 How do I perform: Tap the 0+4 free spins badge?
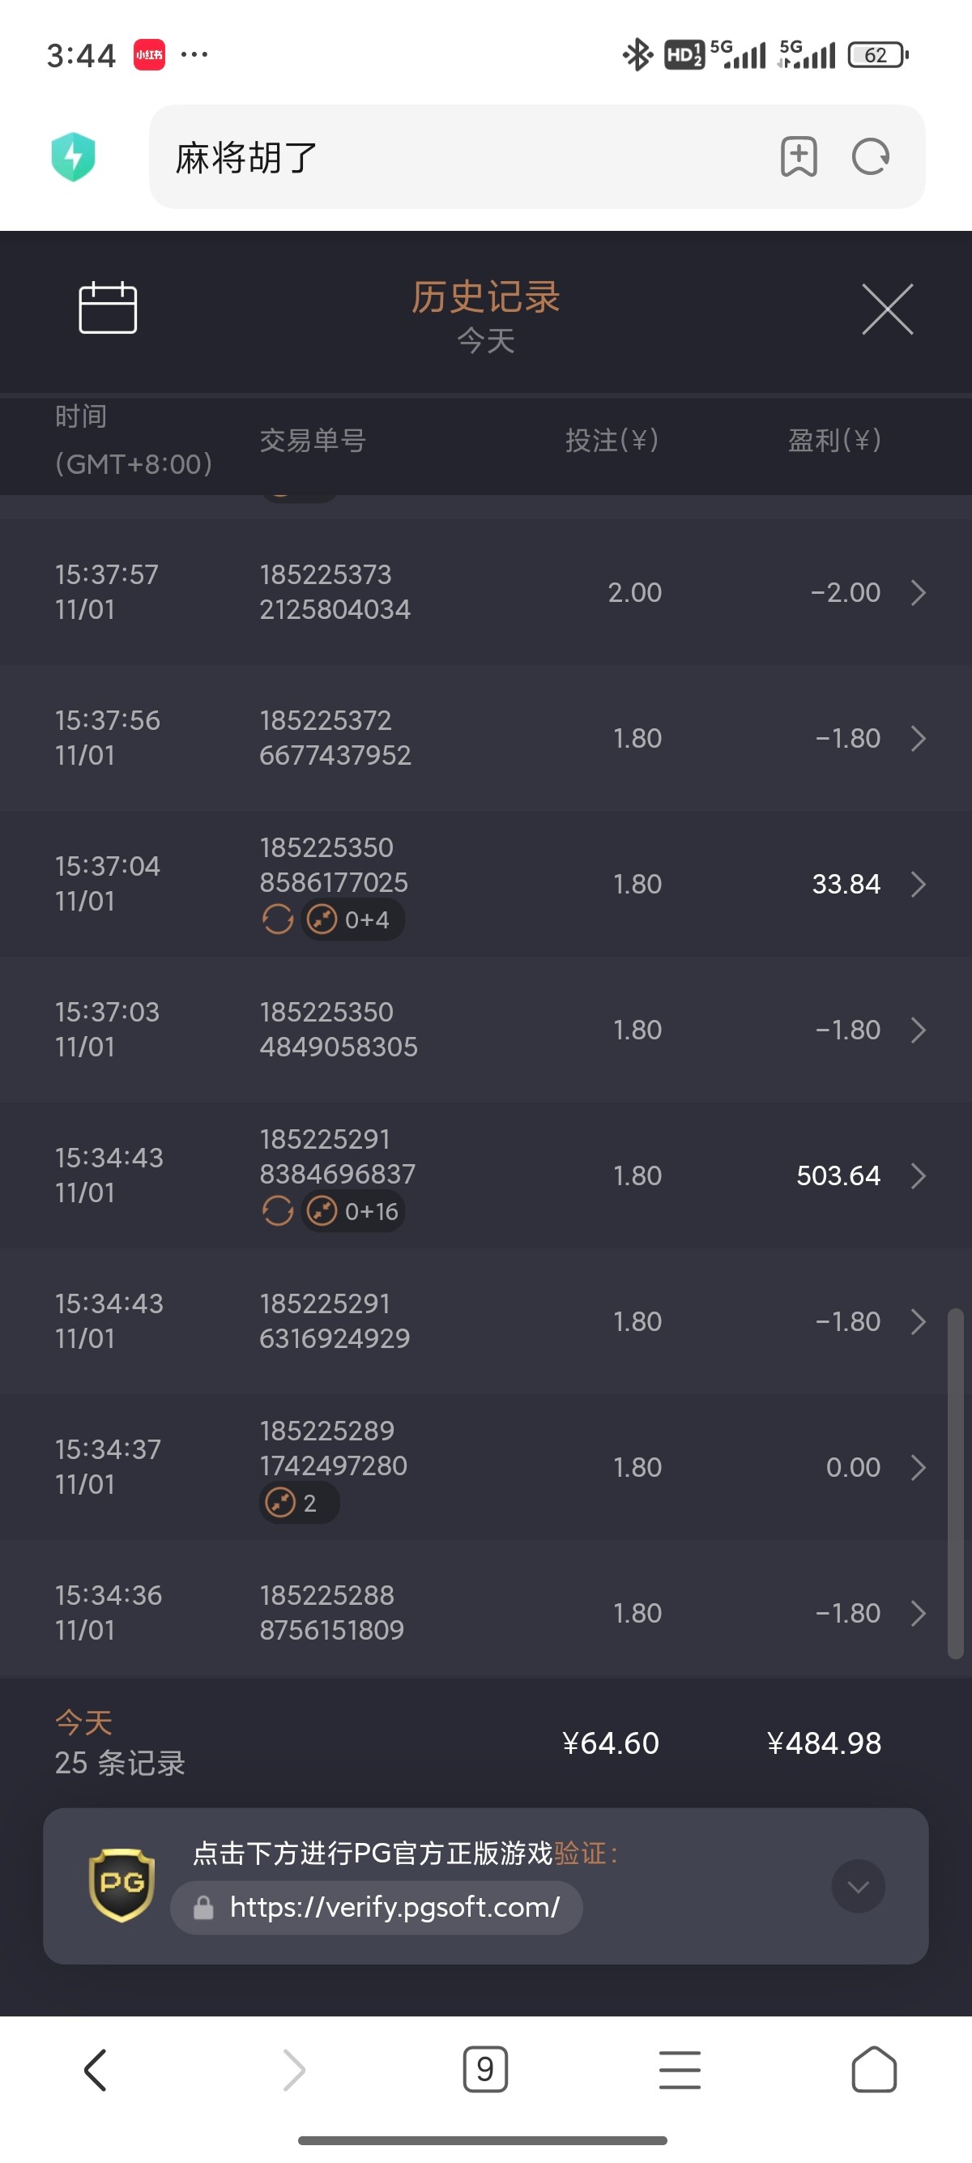coord(353,920)
